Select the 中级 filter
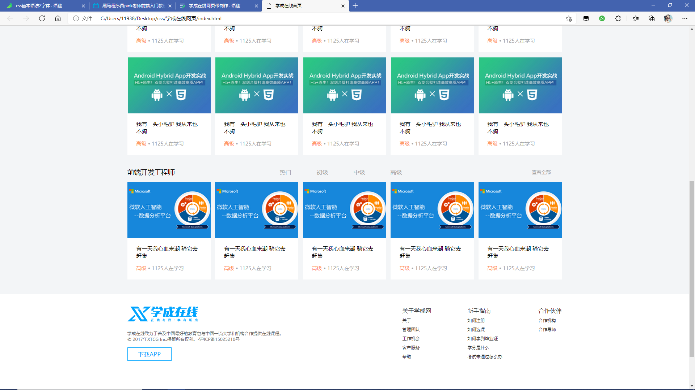695x390 pixels. coord(359,173)
